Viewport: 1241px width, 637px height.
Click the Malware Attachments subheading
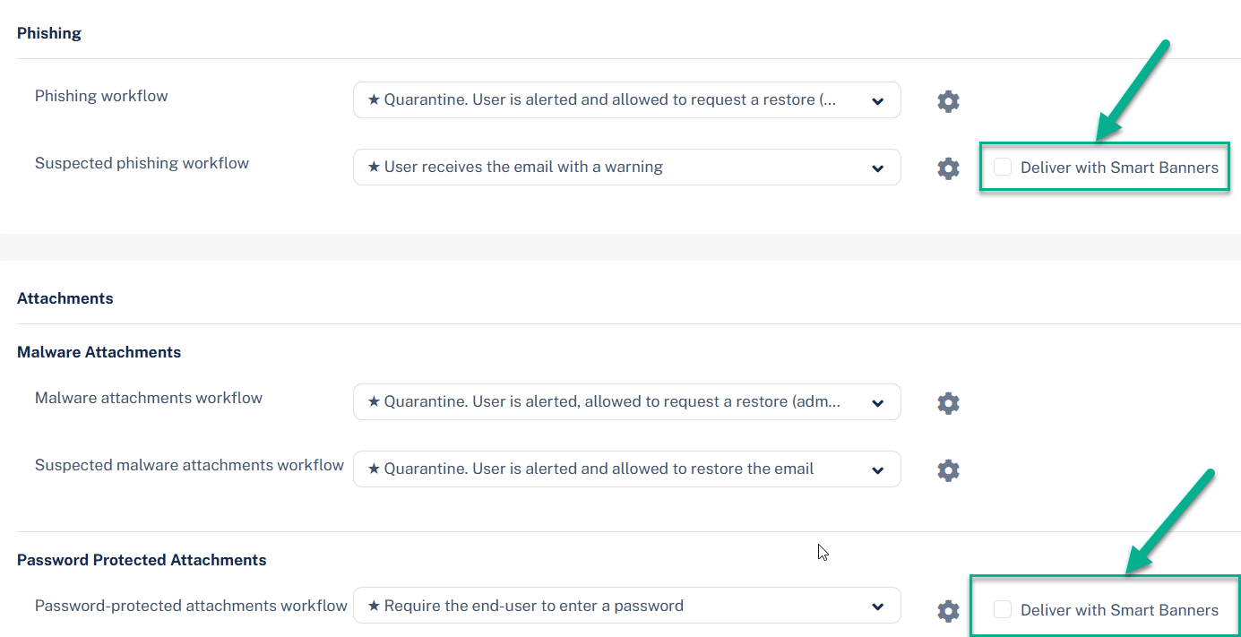(x=99, y=352)
